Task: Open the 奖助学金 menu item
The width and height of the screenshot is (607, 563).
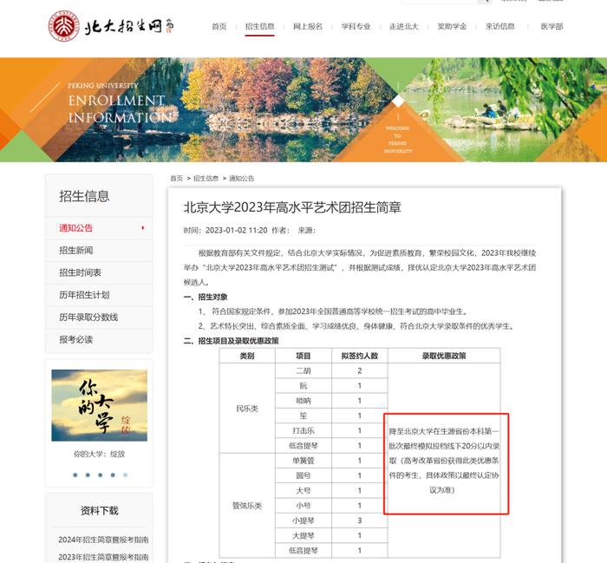Action: click(452, 26)
